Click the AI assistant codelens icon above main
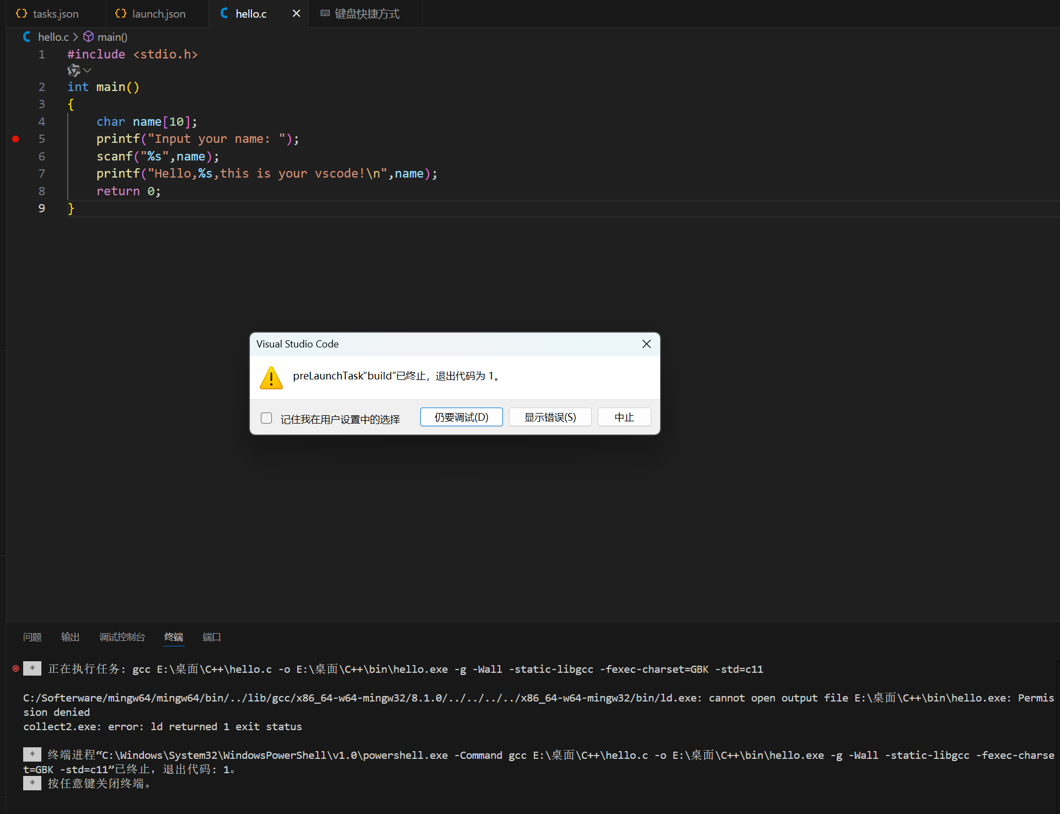The height and width of the screenshot is (814, 1060). pyautogui.click(x=73, y=71)
